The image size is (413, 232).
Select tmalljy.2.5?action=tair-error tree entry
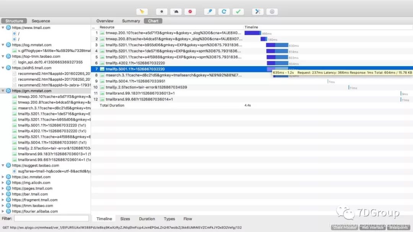tap(54, 148)
